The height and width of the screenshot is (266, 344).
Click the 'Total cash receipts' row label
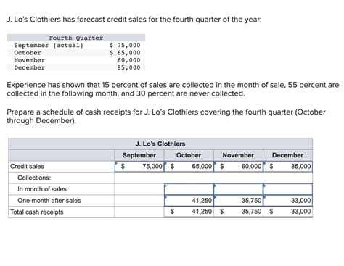pyautogui.click(x=37, y=212)
